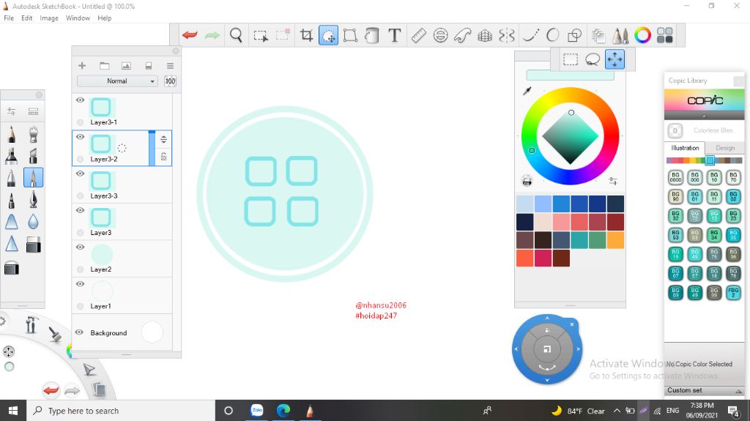Select Copic color BG 01
750x421 pixels.
[694, 197]
